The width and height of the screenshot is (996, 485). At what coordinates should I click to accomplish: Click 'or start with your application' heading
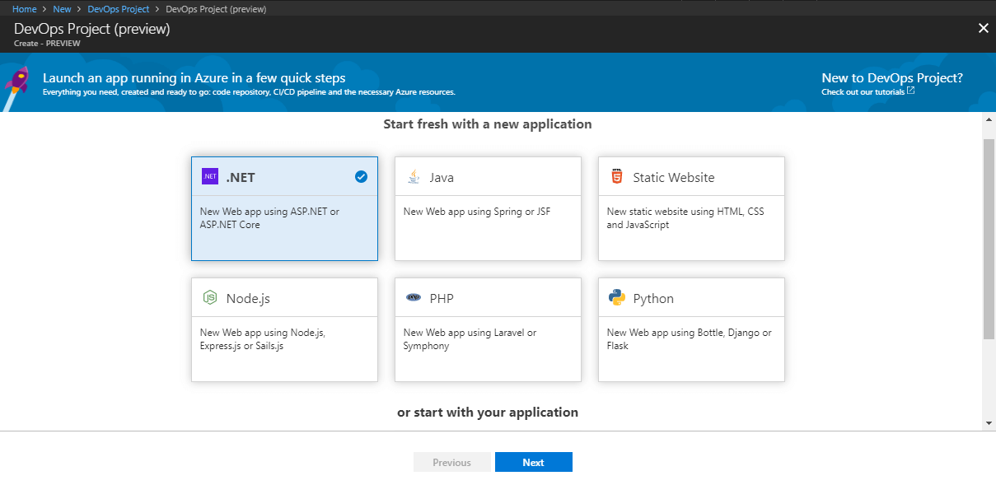pyautogui.click(x=488, y=412)
